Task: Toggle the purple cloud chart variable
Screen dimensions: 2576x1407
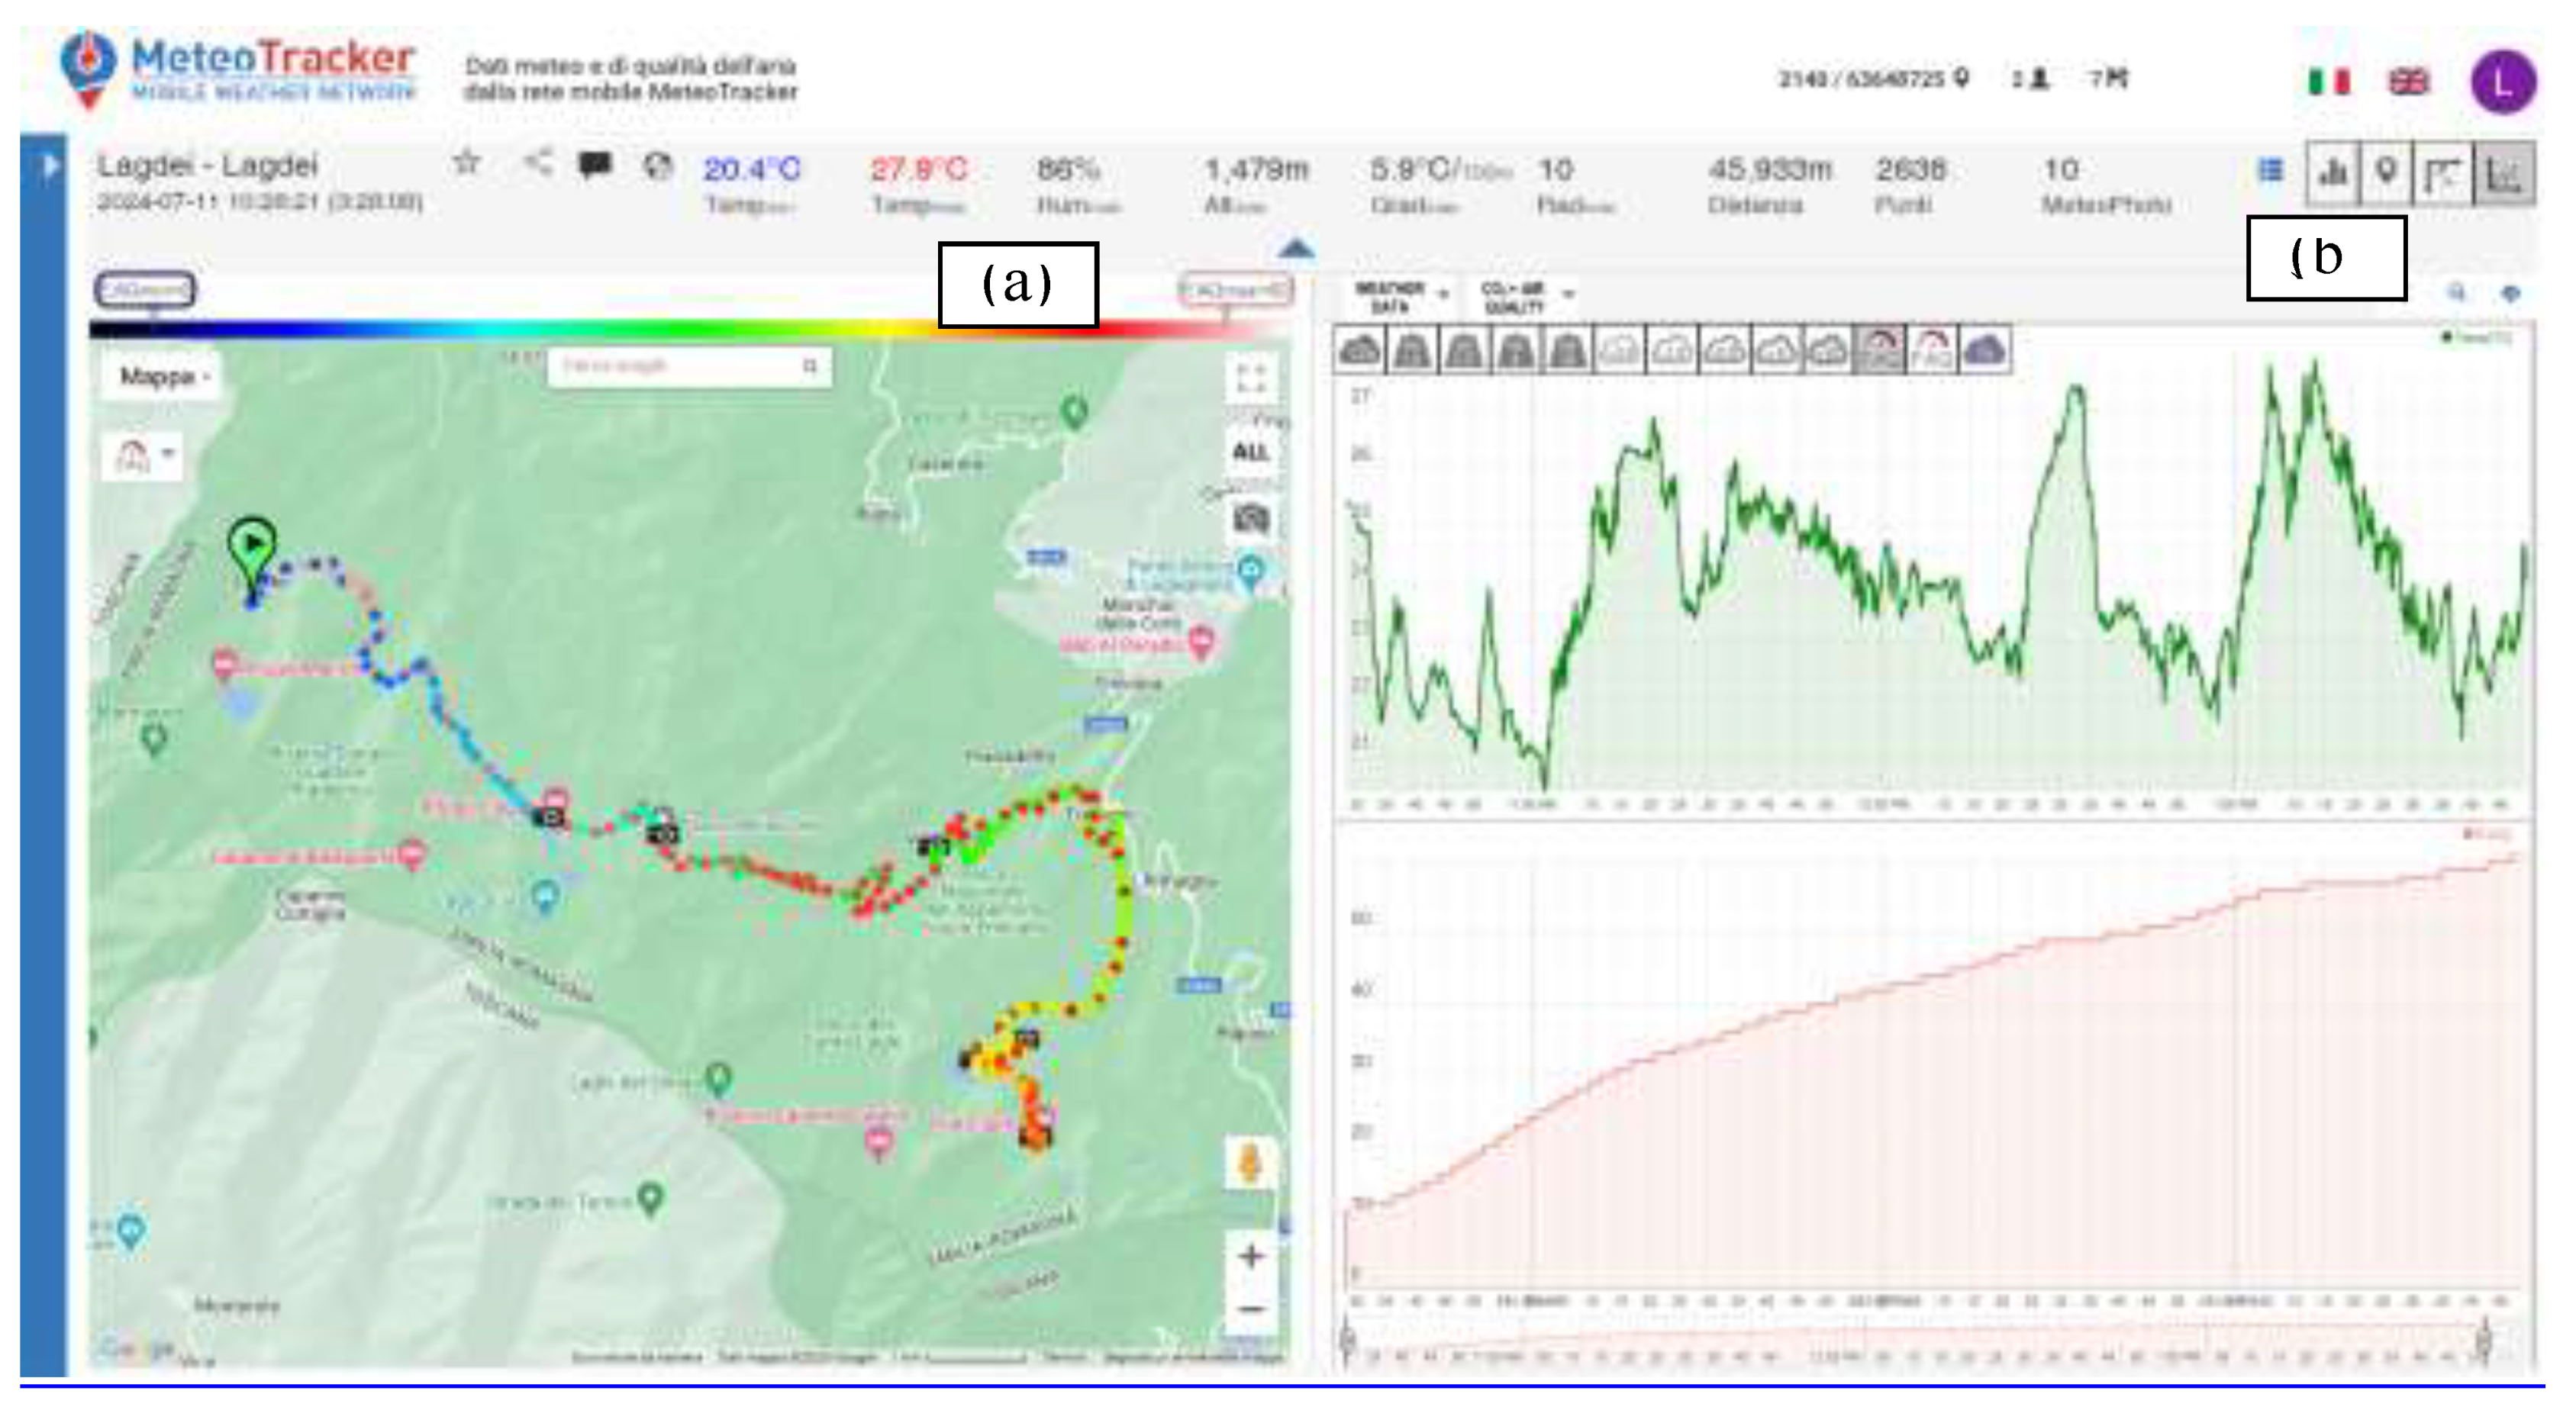Action: point(1985,351)
